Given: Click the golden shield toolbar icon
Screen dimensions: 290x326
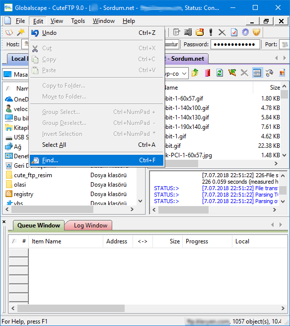Looking at the screenshot, I should click(256, 32).
